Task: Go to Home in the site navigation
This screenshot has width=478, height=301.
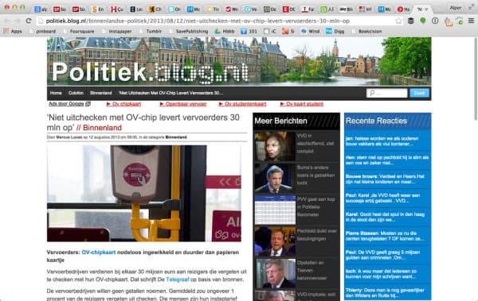Action: [56, 93]
